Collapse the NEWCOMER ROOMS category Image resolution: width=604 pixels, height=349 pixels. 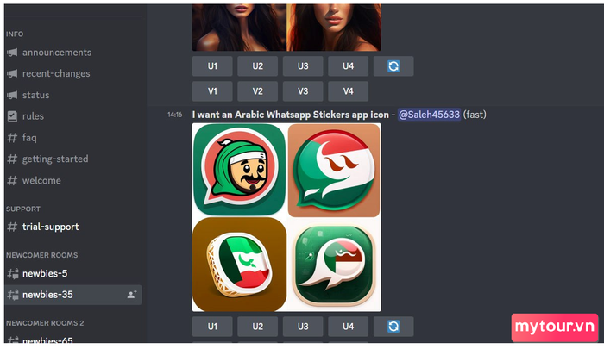tap(41, 255)
